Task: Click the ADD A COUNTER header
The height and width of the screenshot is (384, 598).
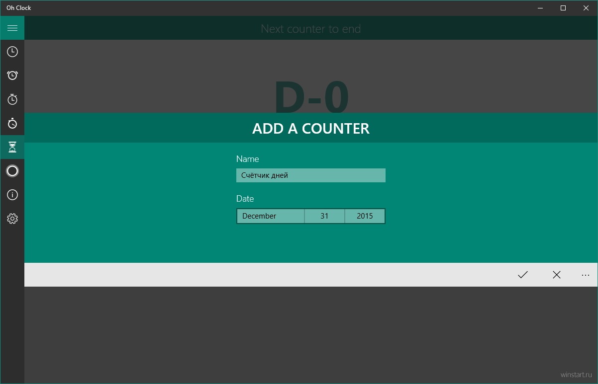Action: tap(311, 128)
